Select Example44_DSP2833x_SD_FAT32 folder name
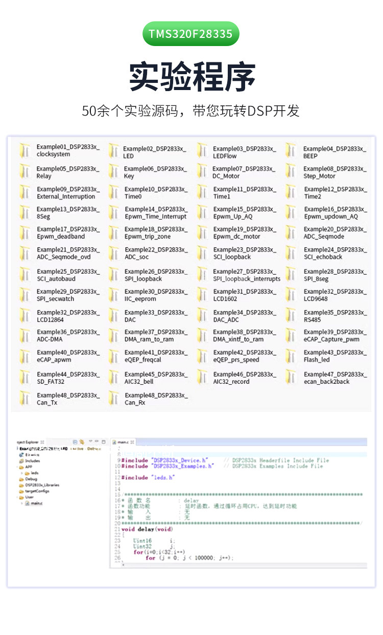Viewport: 383px width, 635px height. (68, 378)
